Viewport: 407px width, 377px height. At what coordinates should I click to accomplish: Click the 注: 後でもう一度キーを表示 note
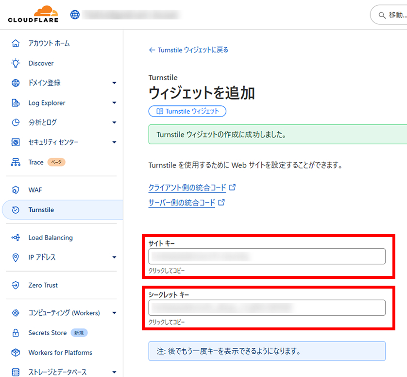click(267, 351)
